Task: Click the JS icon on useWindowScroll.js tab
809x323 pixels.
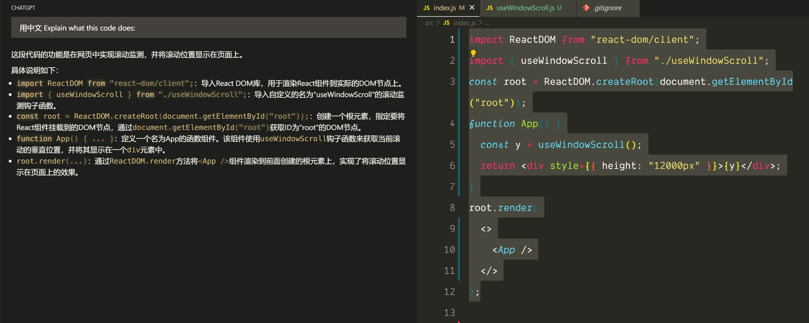Action: pos(490,8)
